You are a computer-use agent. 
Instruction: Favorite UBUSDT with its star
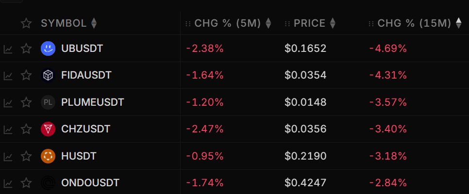26,48
